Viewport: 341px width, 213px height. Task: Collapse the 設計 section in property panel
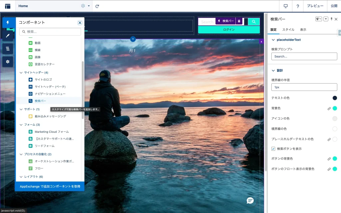click(x=274, y=71)
